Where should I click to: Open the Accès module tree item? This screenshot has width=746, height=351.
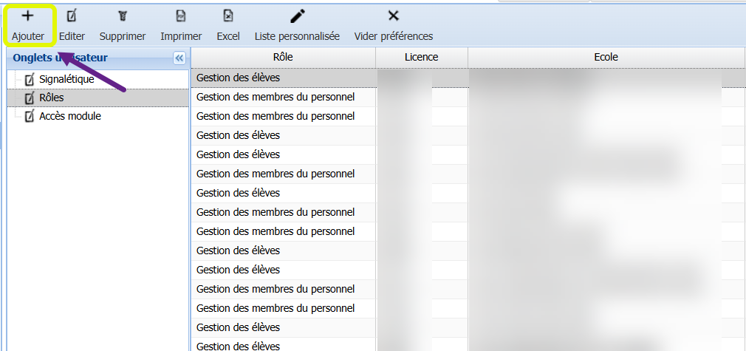coord(70,116)
